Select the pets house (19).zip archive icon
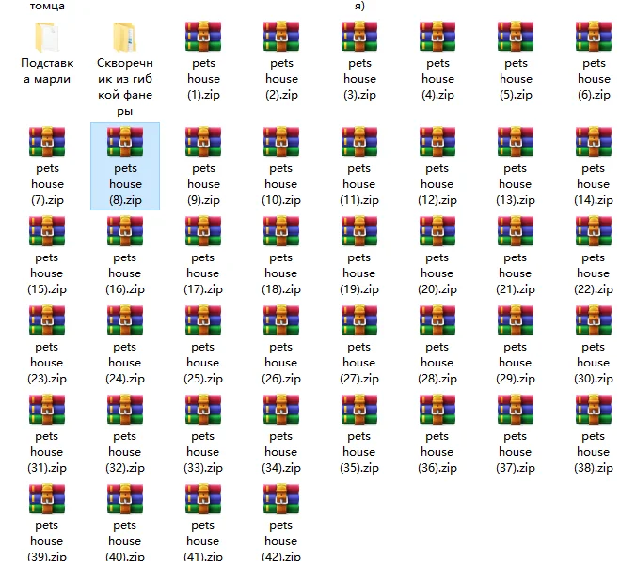The height and width of the screenshot is (561, 620). 359,231
